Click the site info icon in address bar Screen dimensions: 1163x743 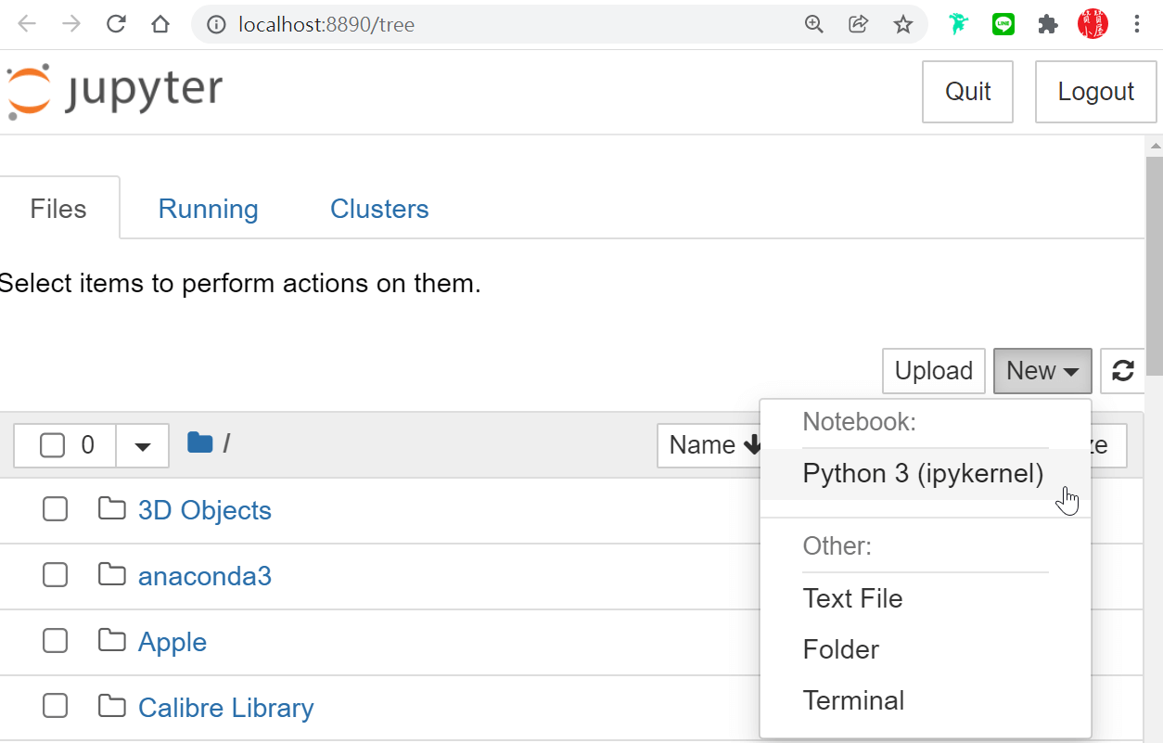click(x=217, y=24)
